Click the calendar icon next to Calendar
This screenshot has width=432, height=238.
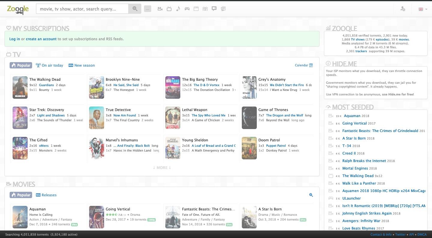coord(311,65)
